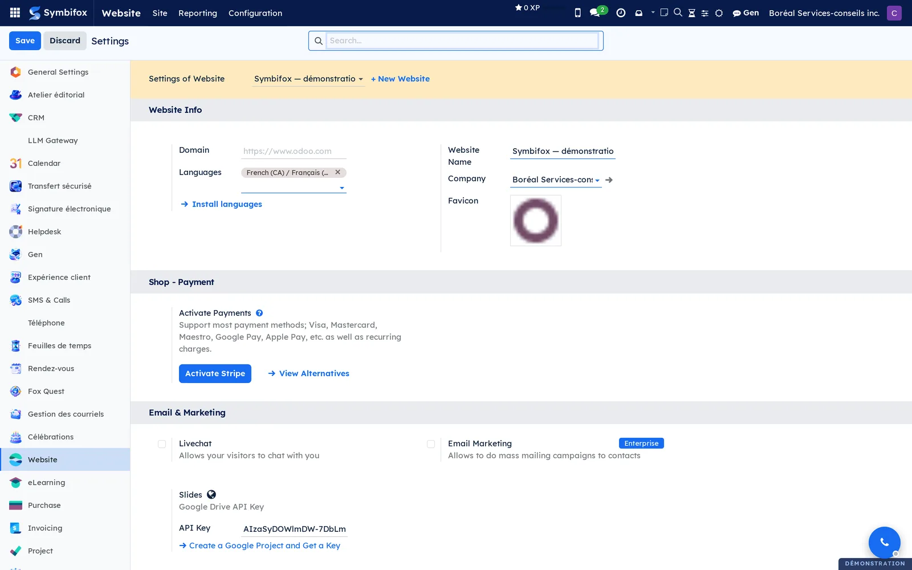Viewport: 912px width, 570px height.
Task: Open Rendez-vous settings
Action: coord(65,368)
